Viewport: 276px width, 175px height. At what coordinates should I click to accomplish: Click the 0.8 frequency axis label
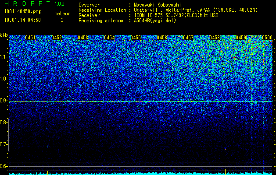pos(3,122)
